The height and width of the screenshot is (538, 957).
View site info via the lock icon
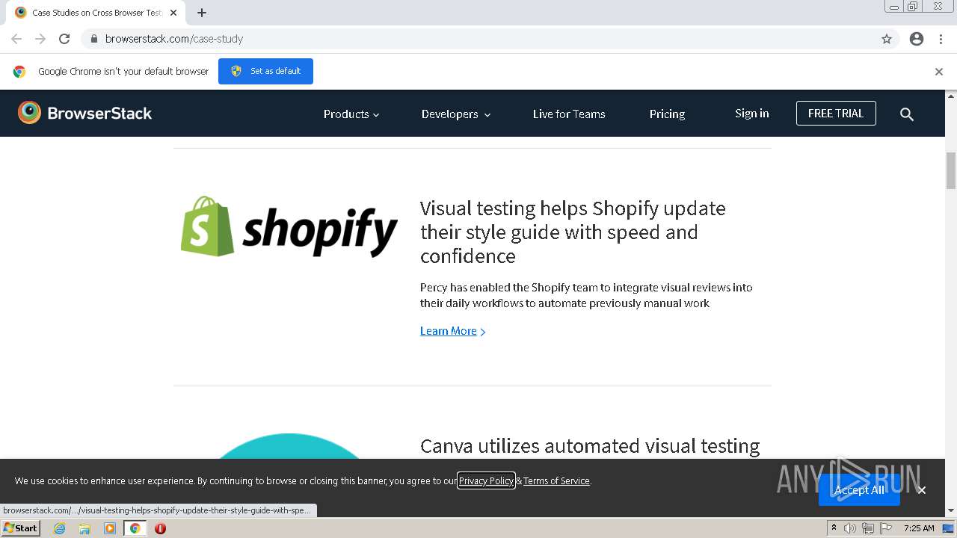93,39
